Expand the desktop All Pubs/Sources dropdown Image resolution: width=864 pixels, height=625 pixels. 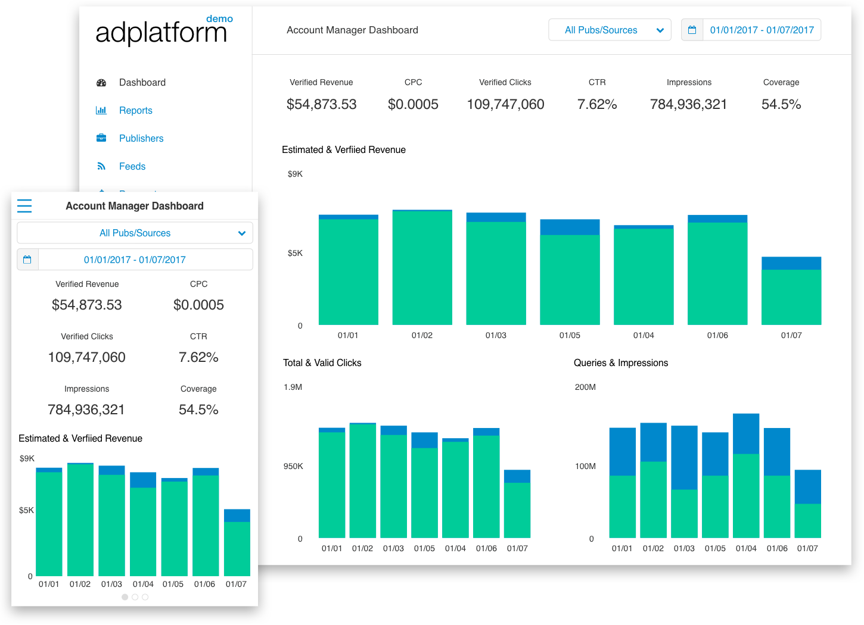click(609, 30)
